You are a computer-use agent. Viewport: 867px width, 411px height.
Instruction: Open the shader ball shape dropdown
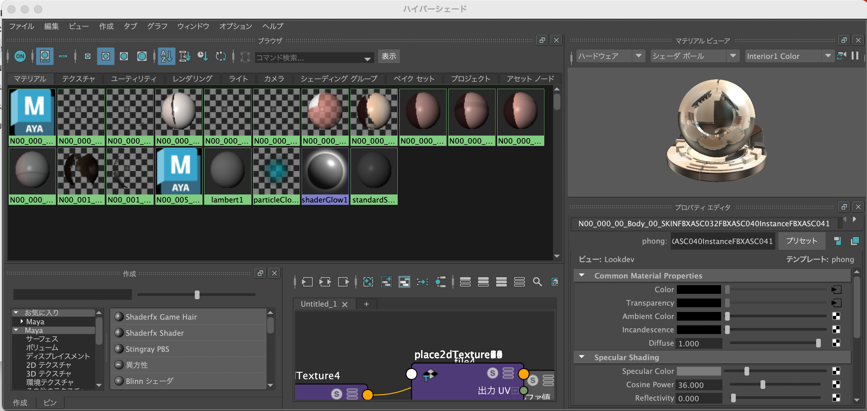(x=733, y=56)
